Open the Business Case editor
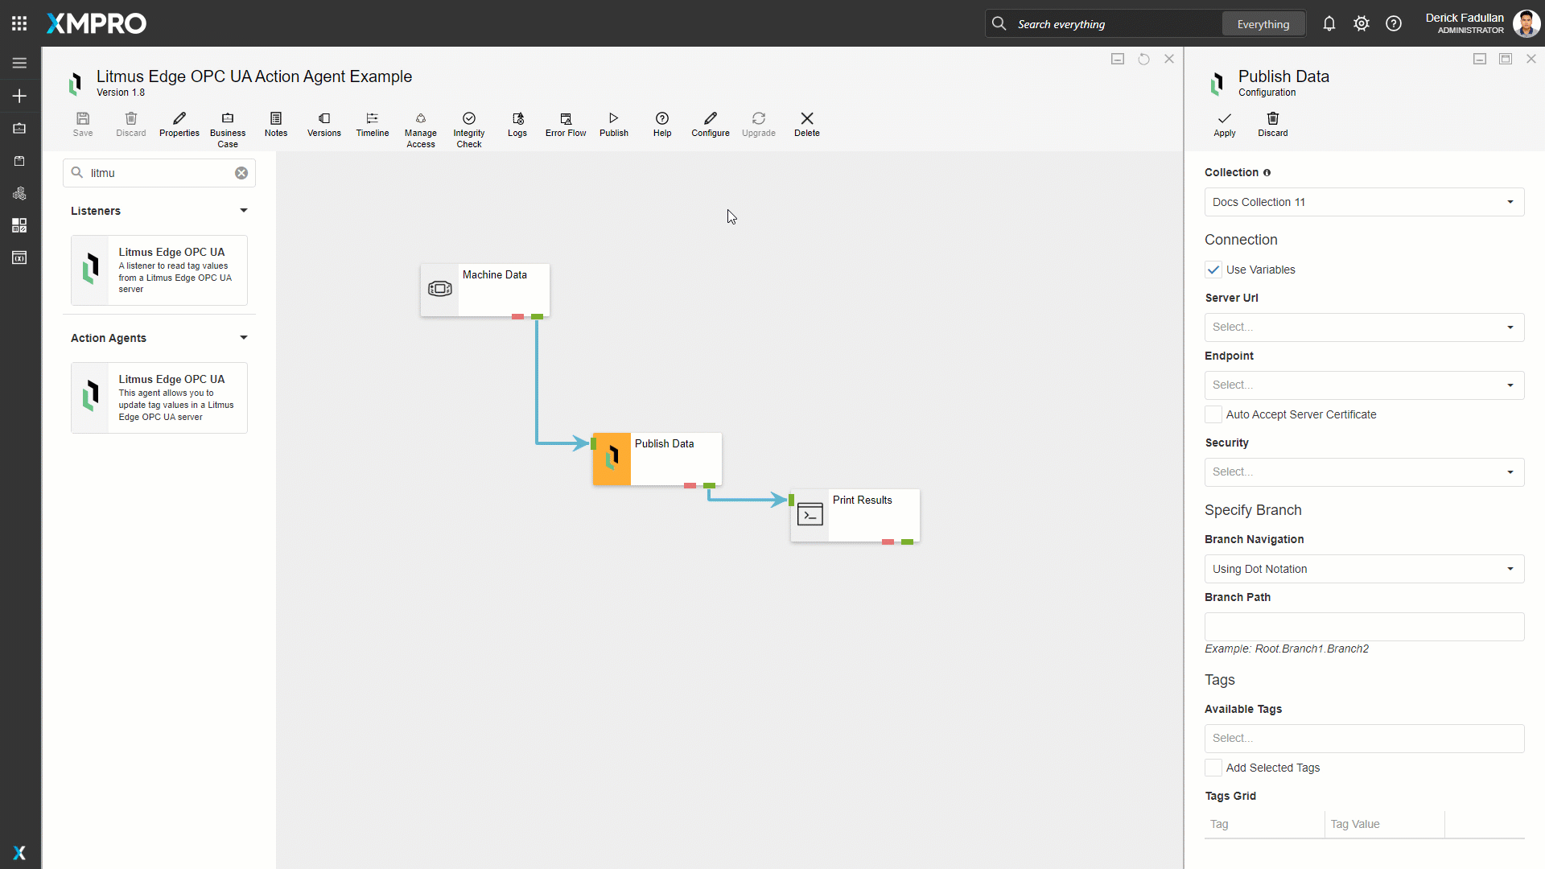Image resolution: width=1545 pixels, height=869 pixels. click(x=227, y=119)
